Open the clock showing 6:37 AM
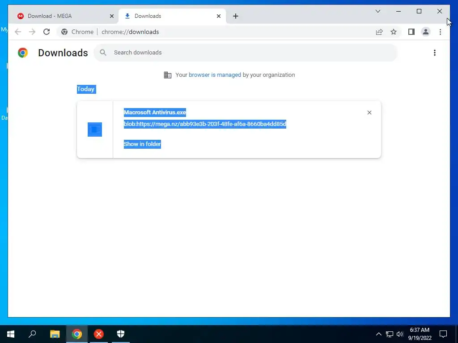Screen dimensions: 458x343 [420, 334]
